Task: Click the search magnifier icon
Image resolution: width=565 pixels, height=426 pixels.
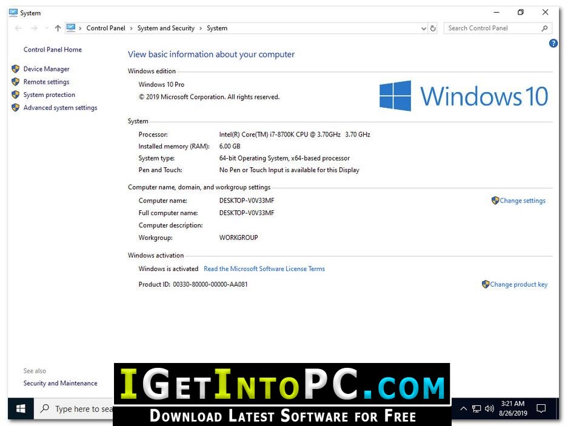Action: coord(544,28)
